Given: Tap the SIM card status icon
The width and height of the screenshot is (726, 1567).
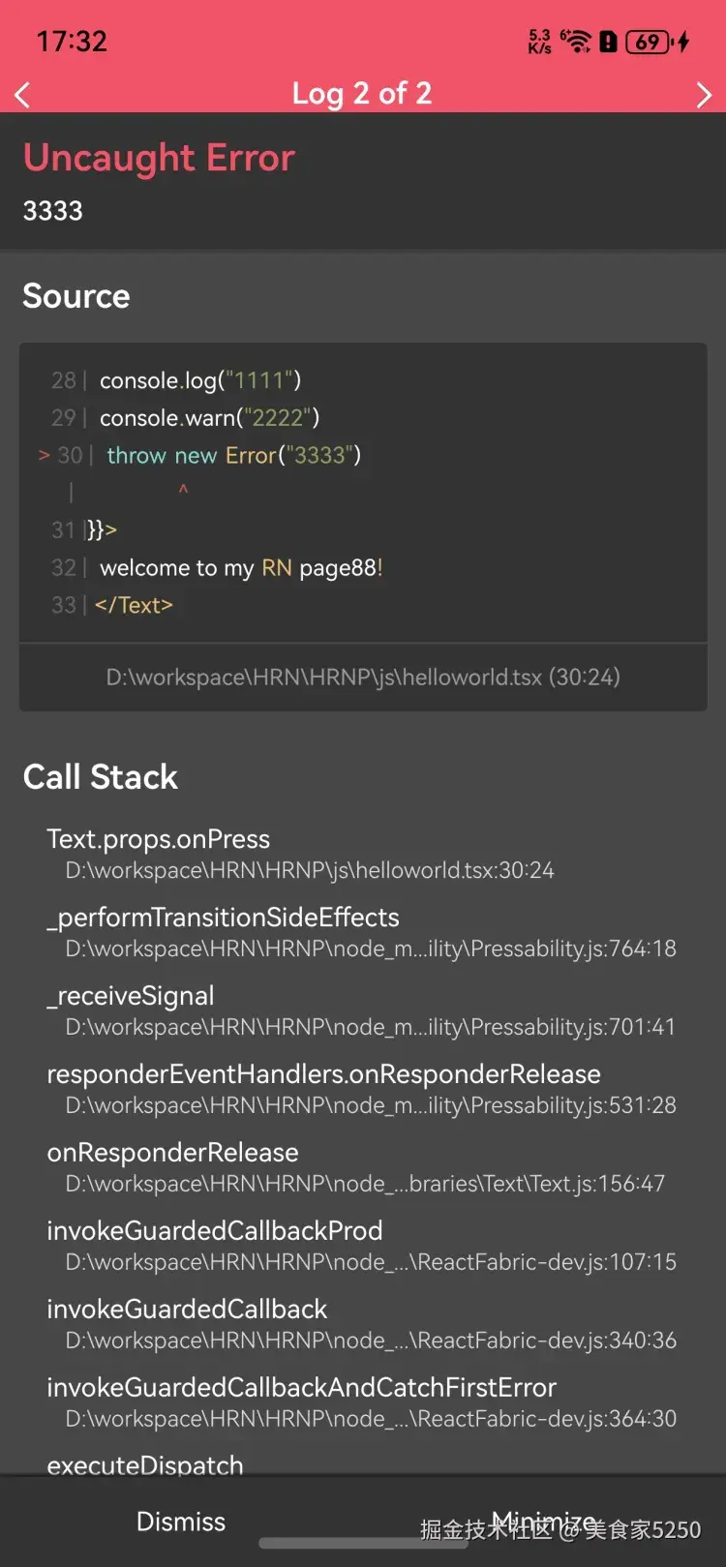Looking at the screenshot, I should tap(608, 42).
